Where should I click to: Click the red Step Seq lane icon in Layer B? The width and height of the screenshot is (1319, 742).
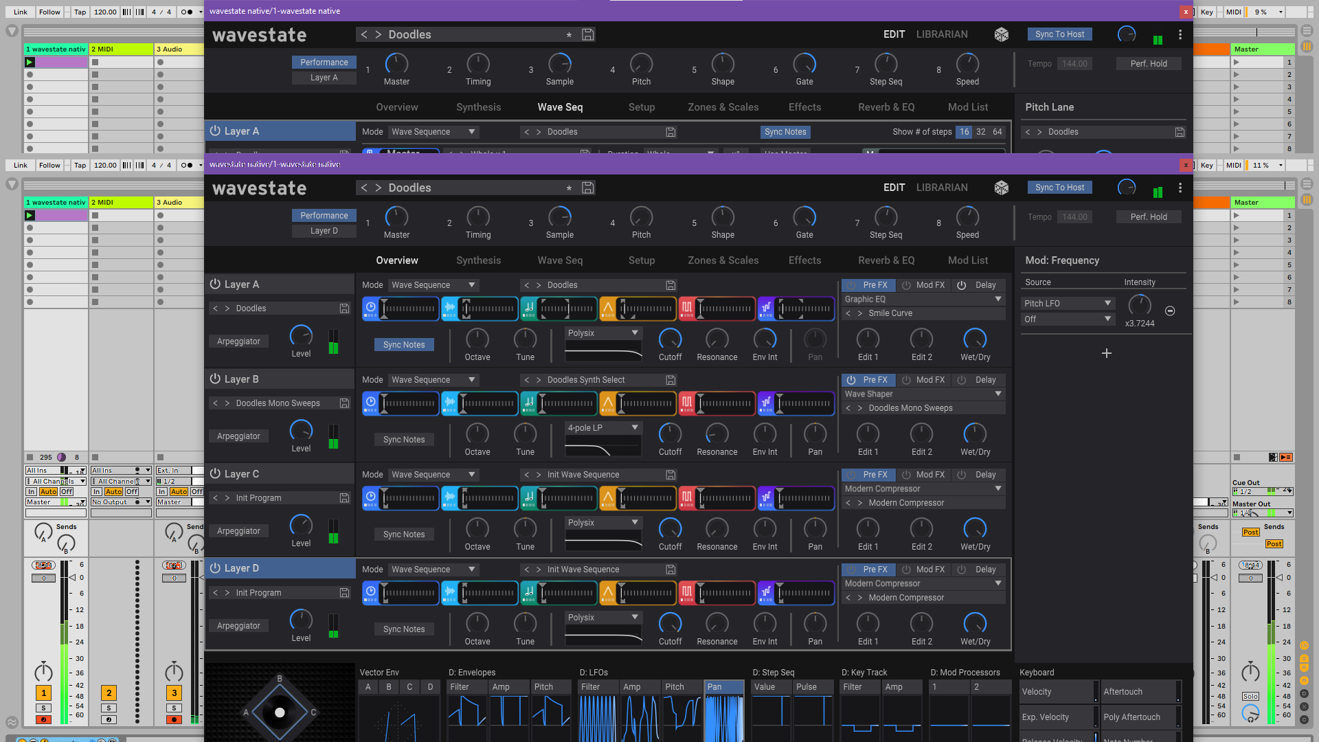coord(687,403)
